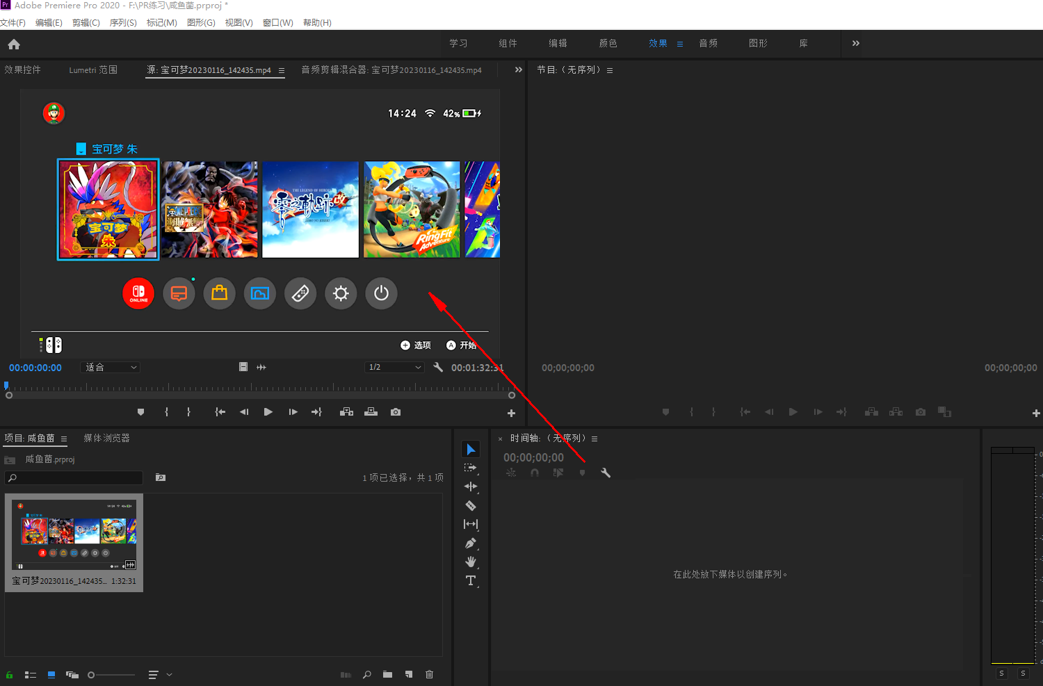Select the Hand tool

tap(471, 562)
